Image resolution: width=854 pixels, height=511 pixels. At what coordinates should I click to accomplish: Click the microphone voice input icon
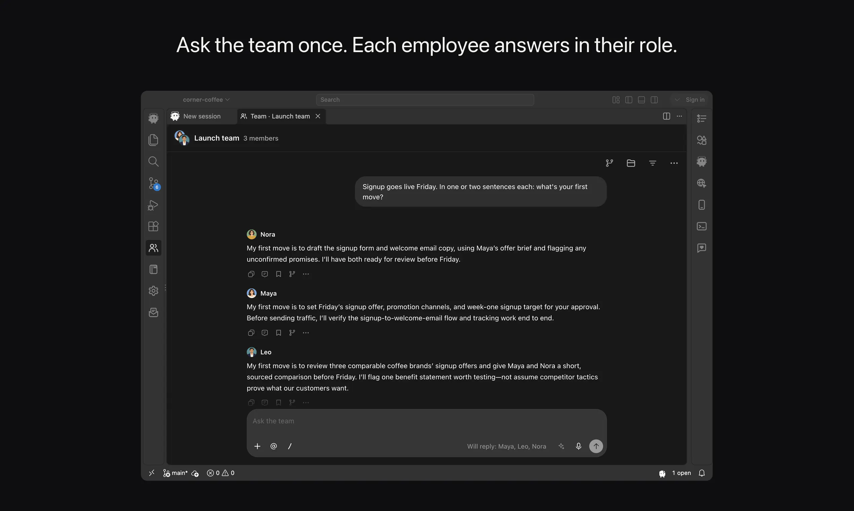point(579,446)
